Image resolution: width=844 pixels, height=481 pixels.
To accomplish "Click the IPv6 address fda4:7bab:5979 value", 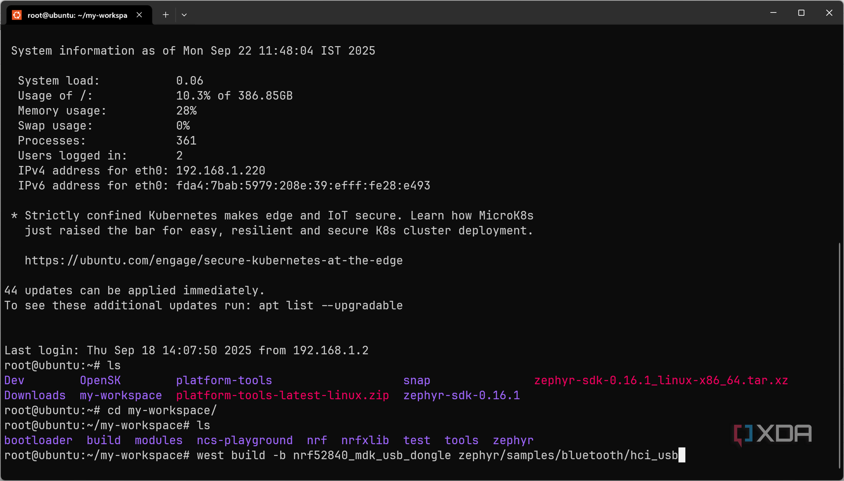I will click(303, 186).
